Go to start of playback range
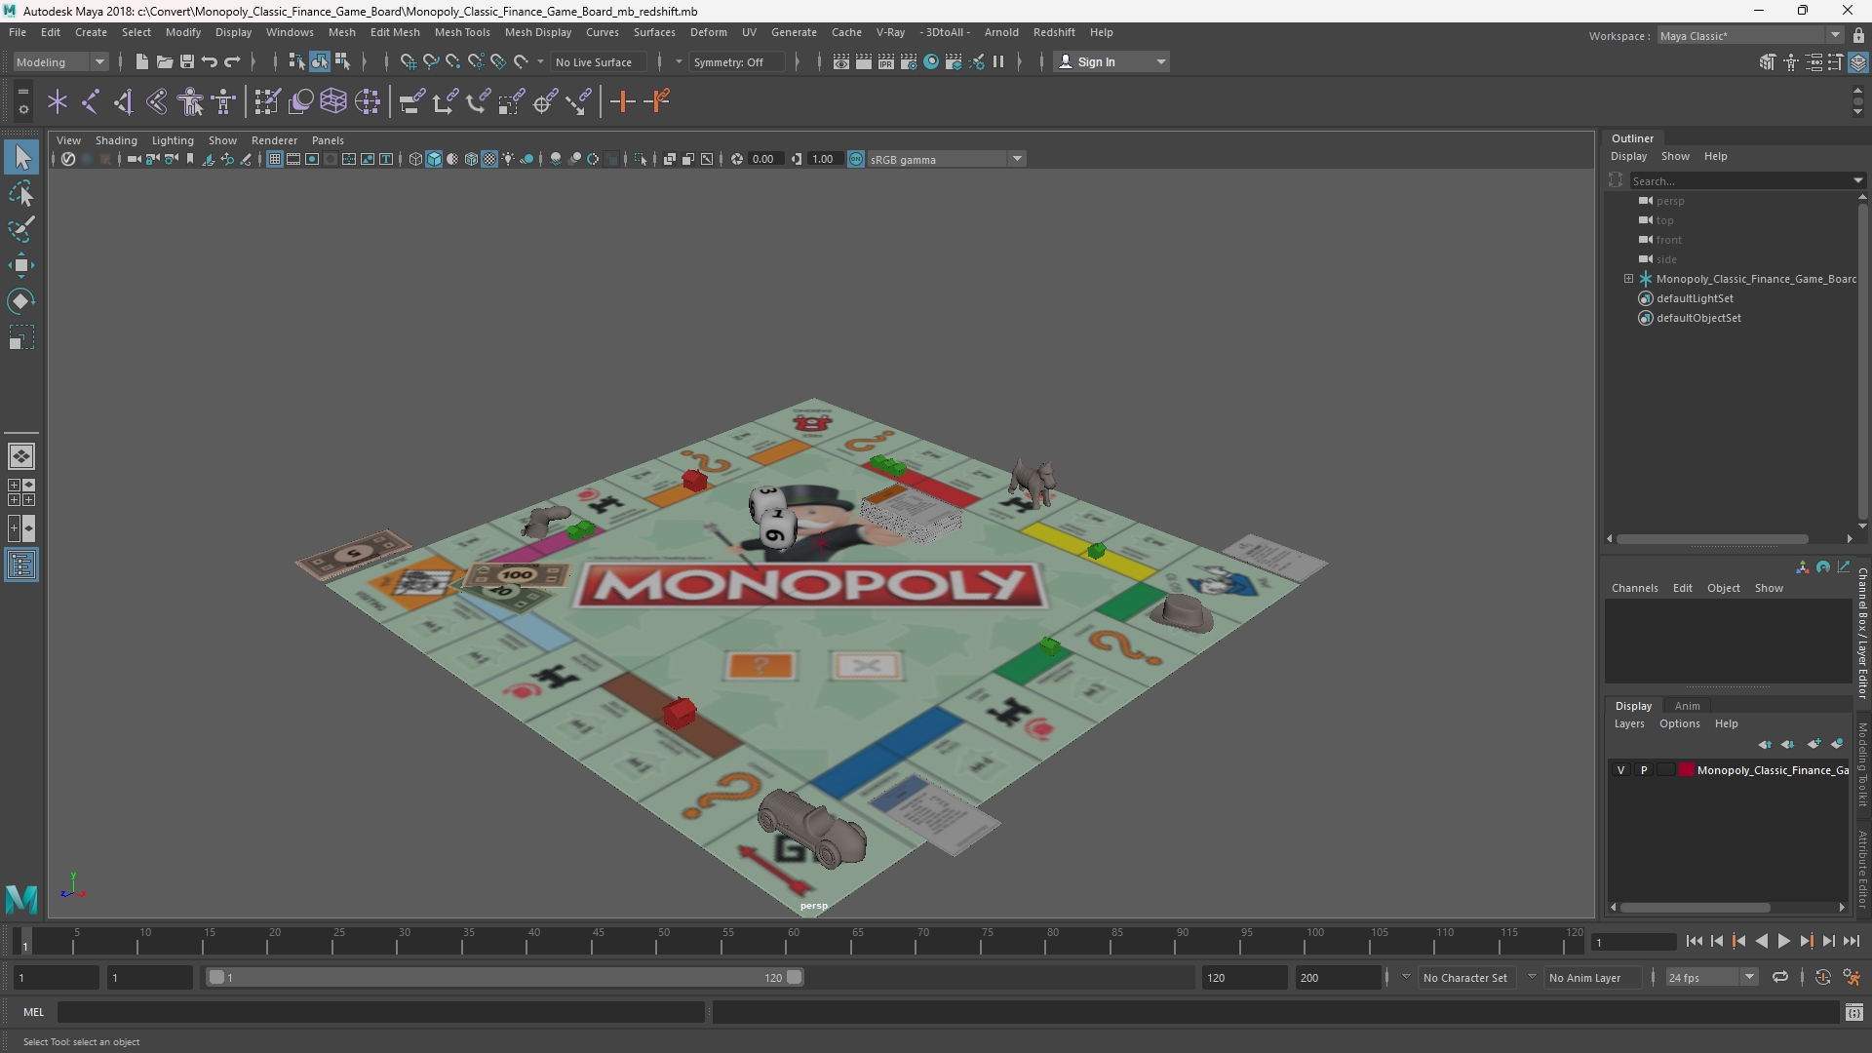1872x1053 pixels. pyautogui.click(x=1695, y=941)
